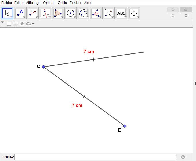The height and width of the screenshot is (161, 196).
Task: Pick the Segment between two points tool
Action: click(x=33, y=13)
